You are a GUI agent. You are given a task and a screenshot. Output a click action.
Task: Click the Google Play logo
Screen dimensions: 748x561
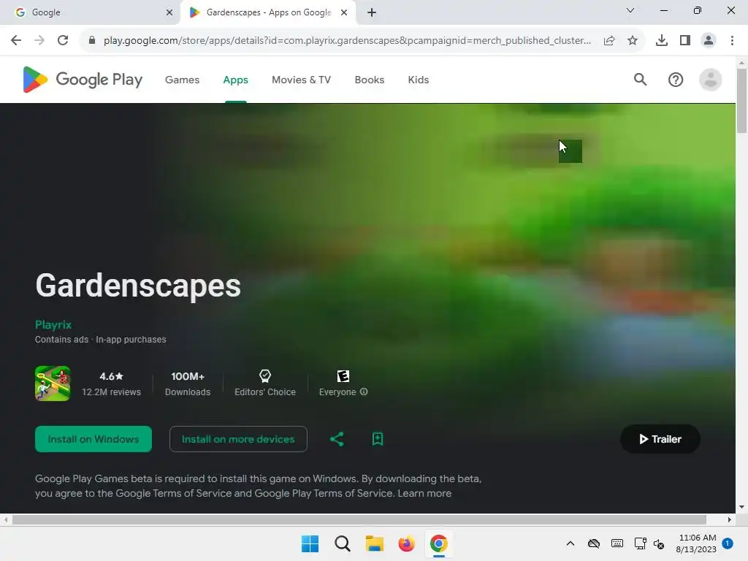[83, 80]
